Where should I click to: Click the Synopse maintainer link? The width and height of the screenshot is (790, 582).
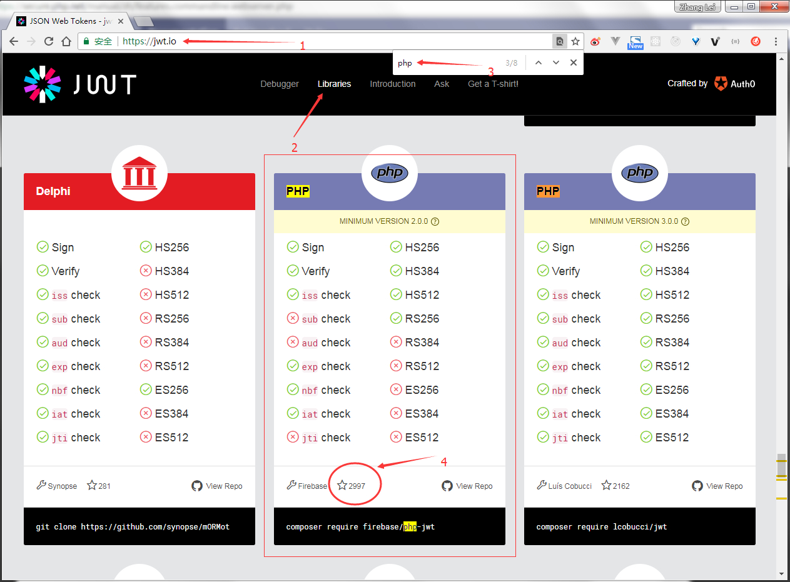click(x=63, y=486)
